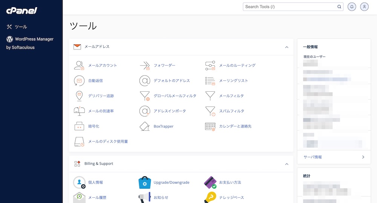
Task: Open the カレンダーと連絡先 icon
Action: (x=210, y=126)
